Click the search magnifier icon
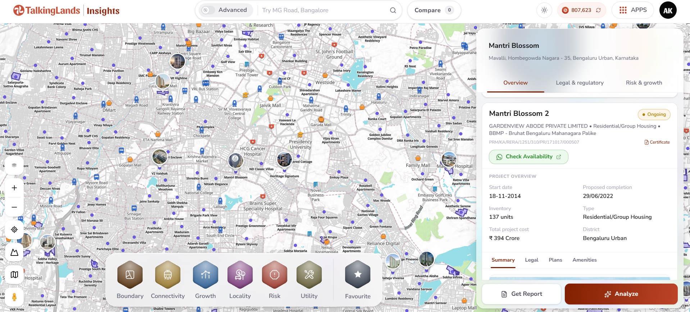The width and height of the screenshot is (690, 312). 393,10
